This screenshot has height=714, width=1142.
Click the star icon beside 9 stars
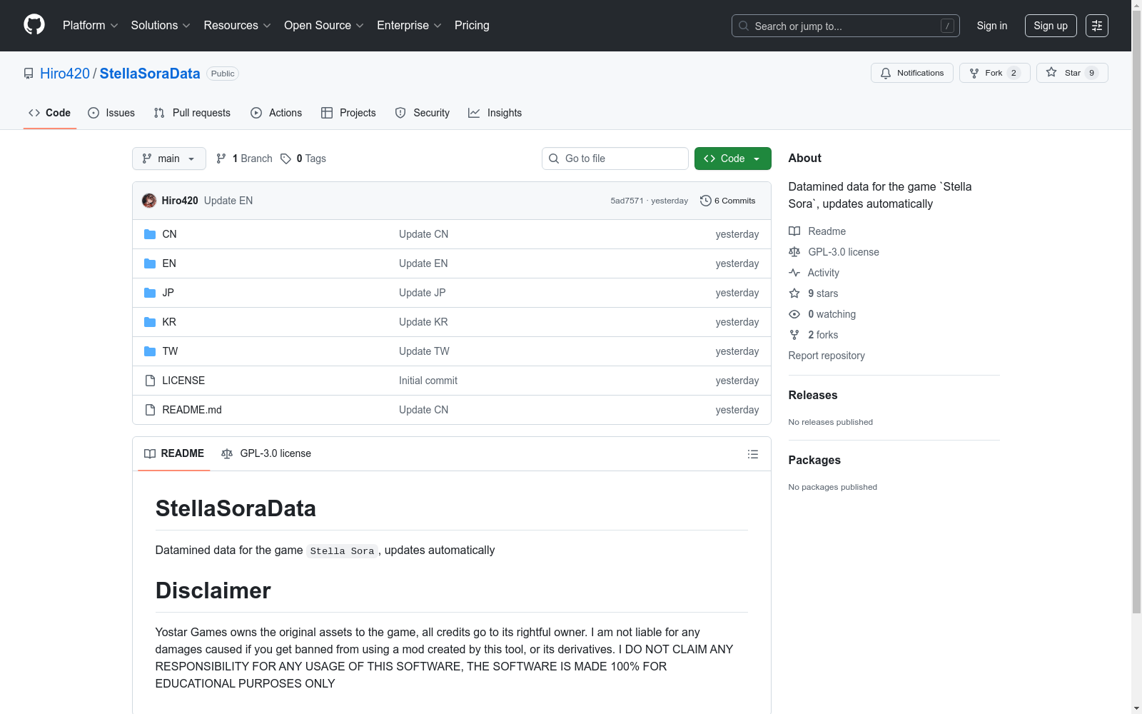[x=794, y=293]
